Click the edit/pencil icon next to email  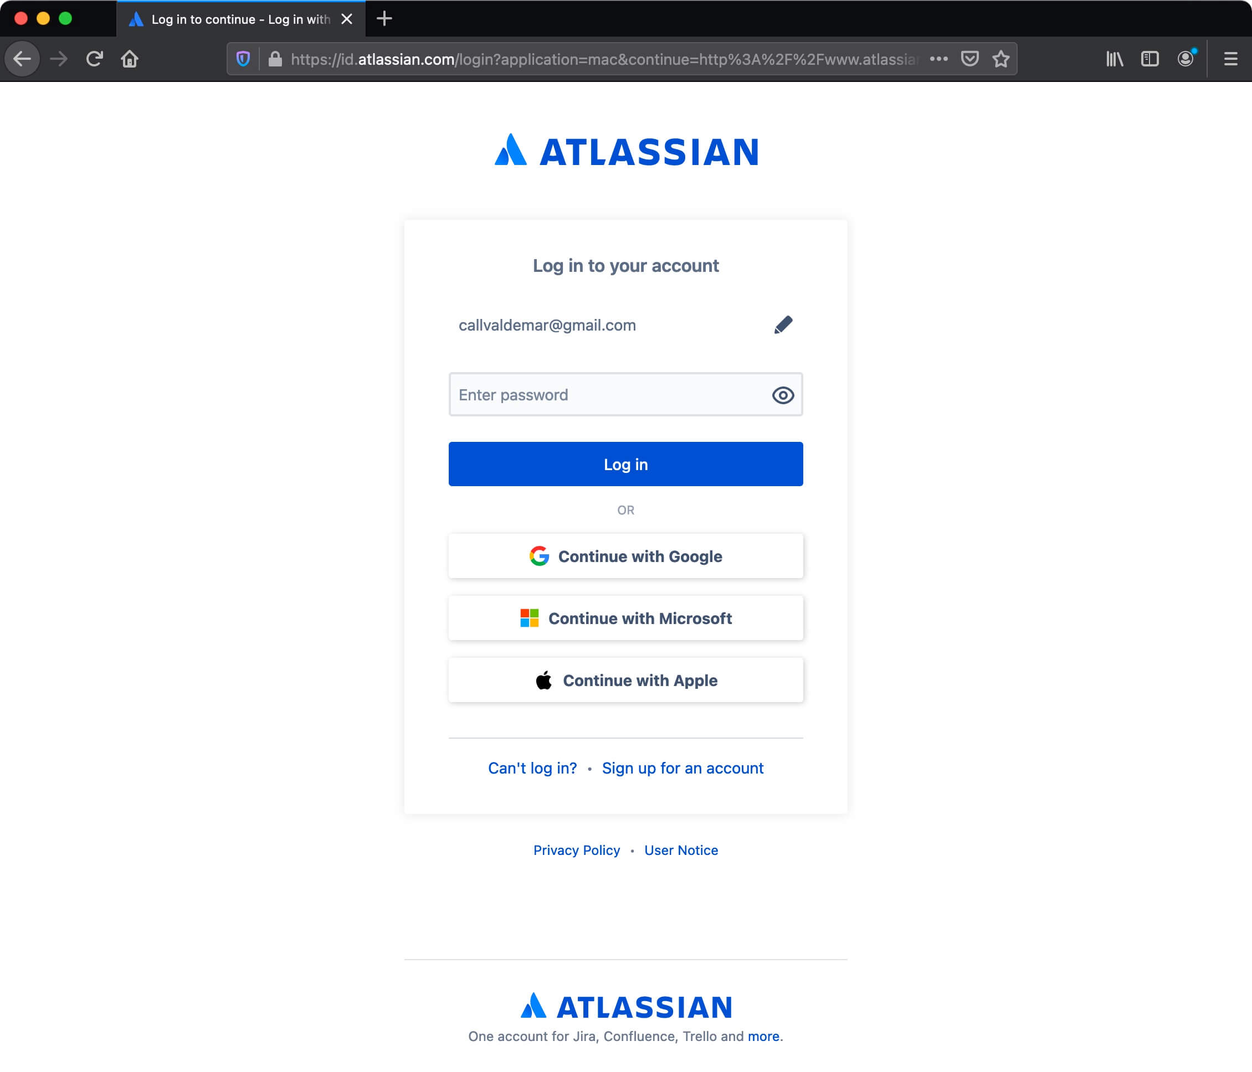click(783, 324)
